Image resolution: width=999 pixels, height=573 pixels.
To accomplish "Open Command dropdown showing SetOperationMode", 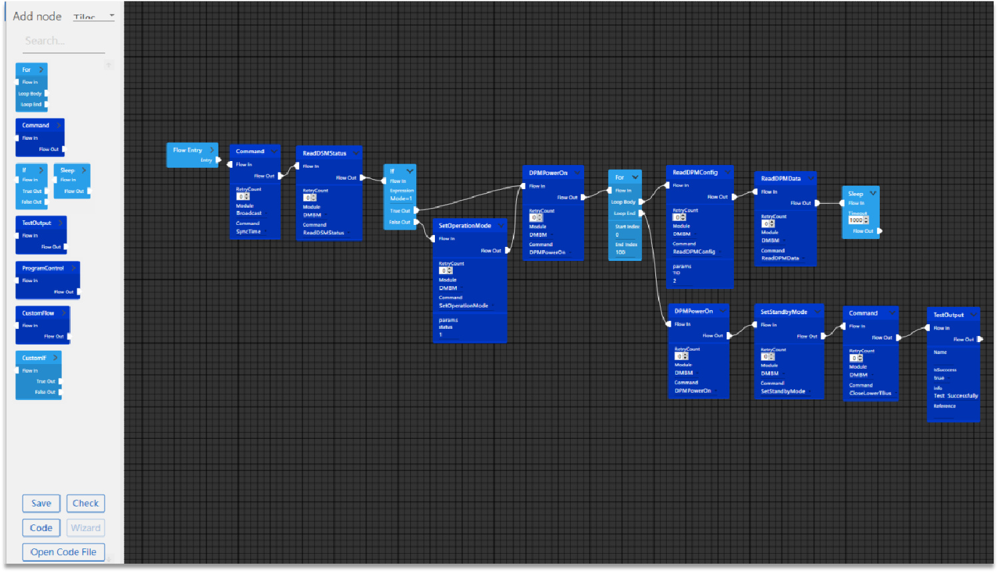I will (x=466, y=305).
